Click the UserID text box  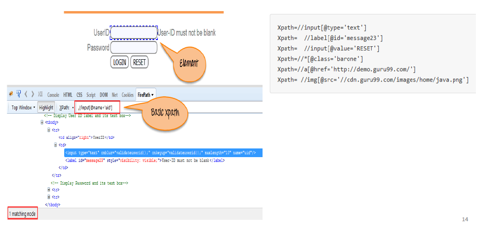pyautogui.click(x=134, y=33)
